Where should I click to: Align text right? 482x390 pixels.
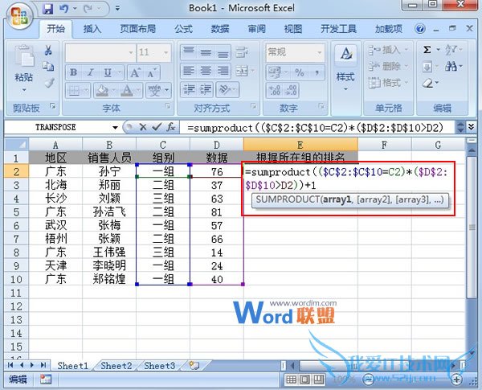pos(223,71)
